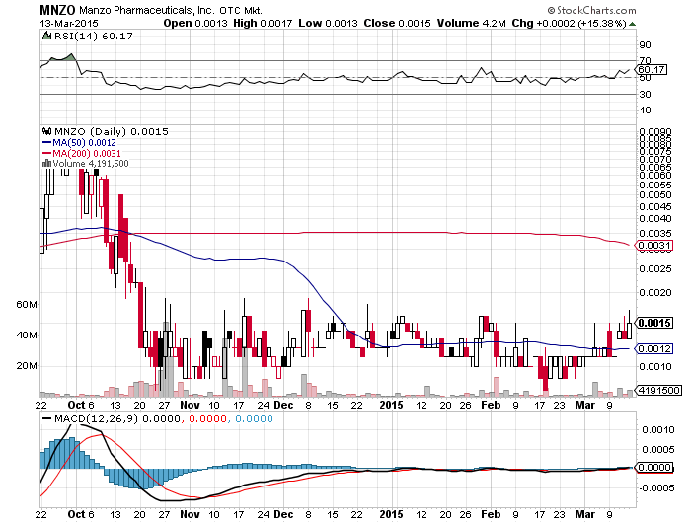This screenshot has width=691, height=523.
Task: Click the candlestick icon beside MNZO (Daily)
Action: pos(46,131)
